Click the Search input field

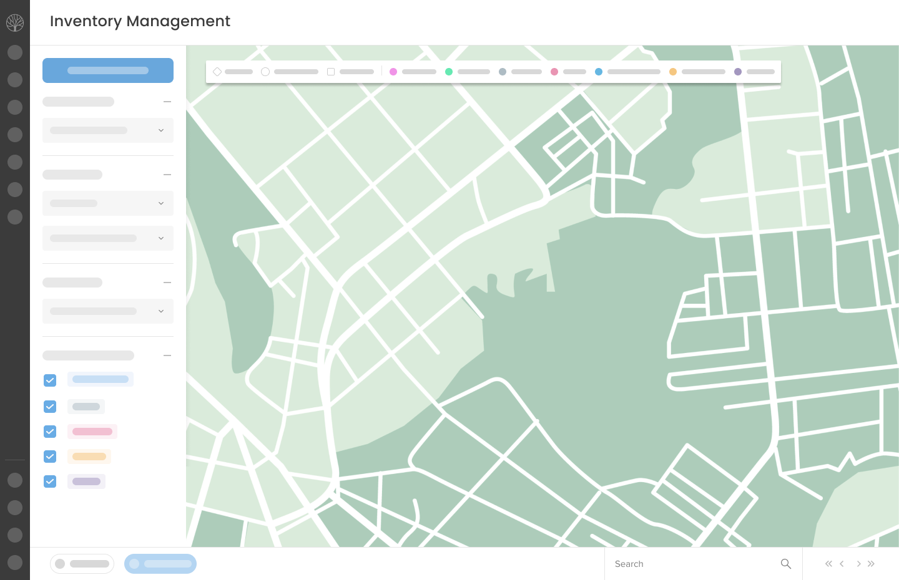[693, 564]
